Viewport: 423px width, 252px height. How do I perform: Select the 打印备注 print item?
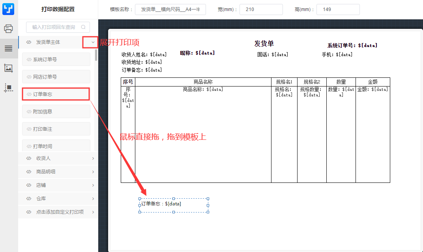pos(56,129)
